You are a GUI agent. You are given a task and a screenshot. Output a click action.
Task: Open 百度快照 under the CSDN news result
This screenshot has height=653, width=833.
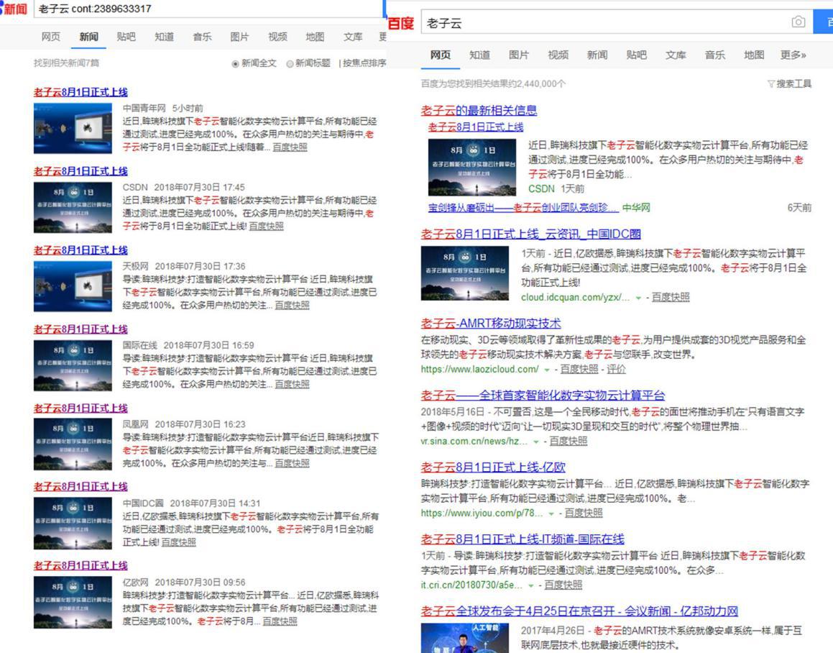[x=265, y=226]
